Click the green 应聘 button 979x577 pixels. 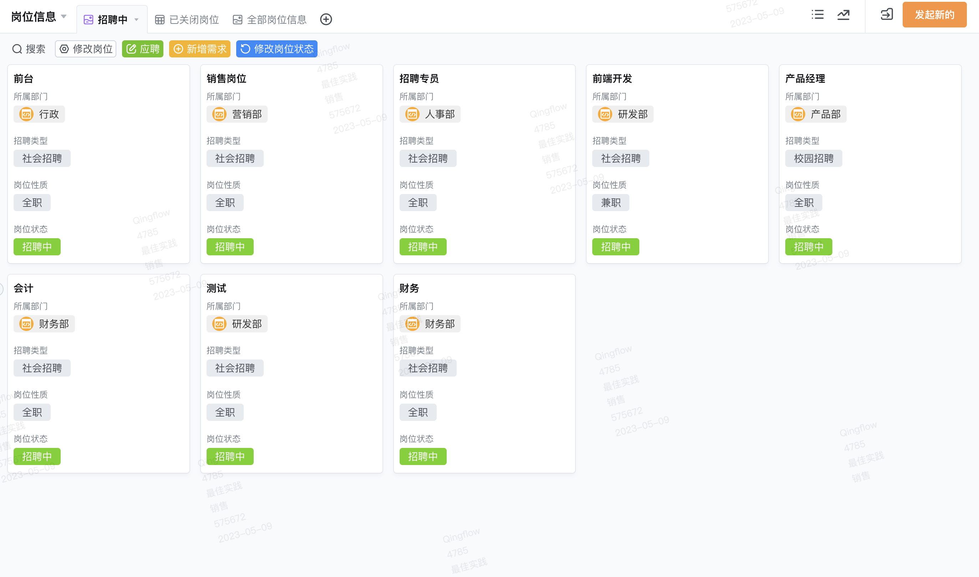click(143, 49)
